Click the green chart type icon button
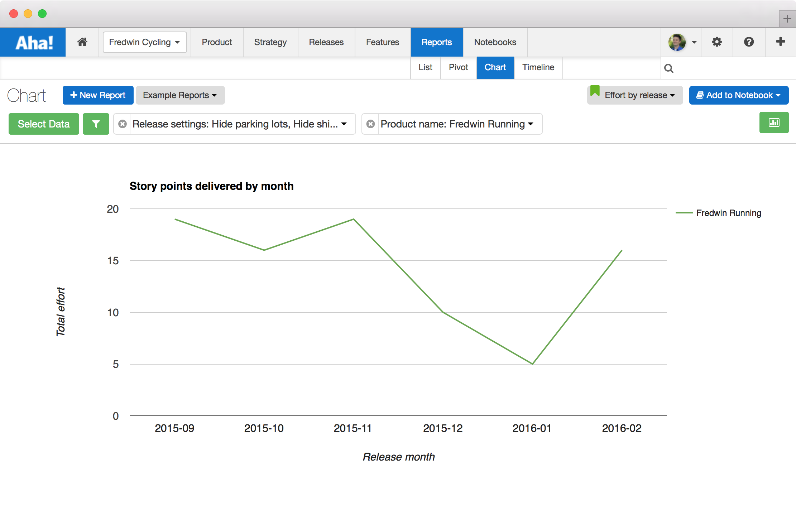Viewport: 796px width, 515px height. 774,122
